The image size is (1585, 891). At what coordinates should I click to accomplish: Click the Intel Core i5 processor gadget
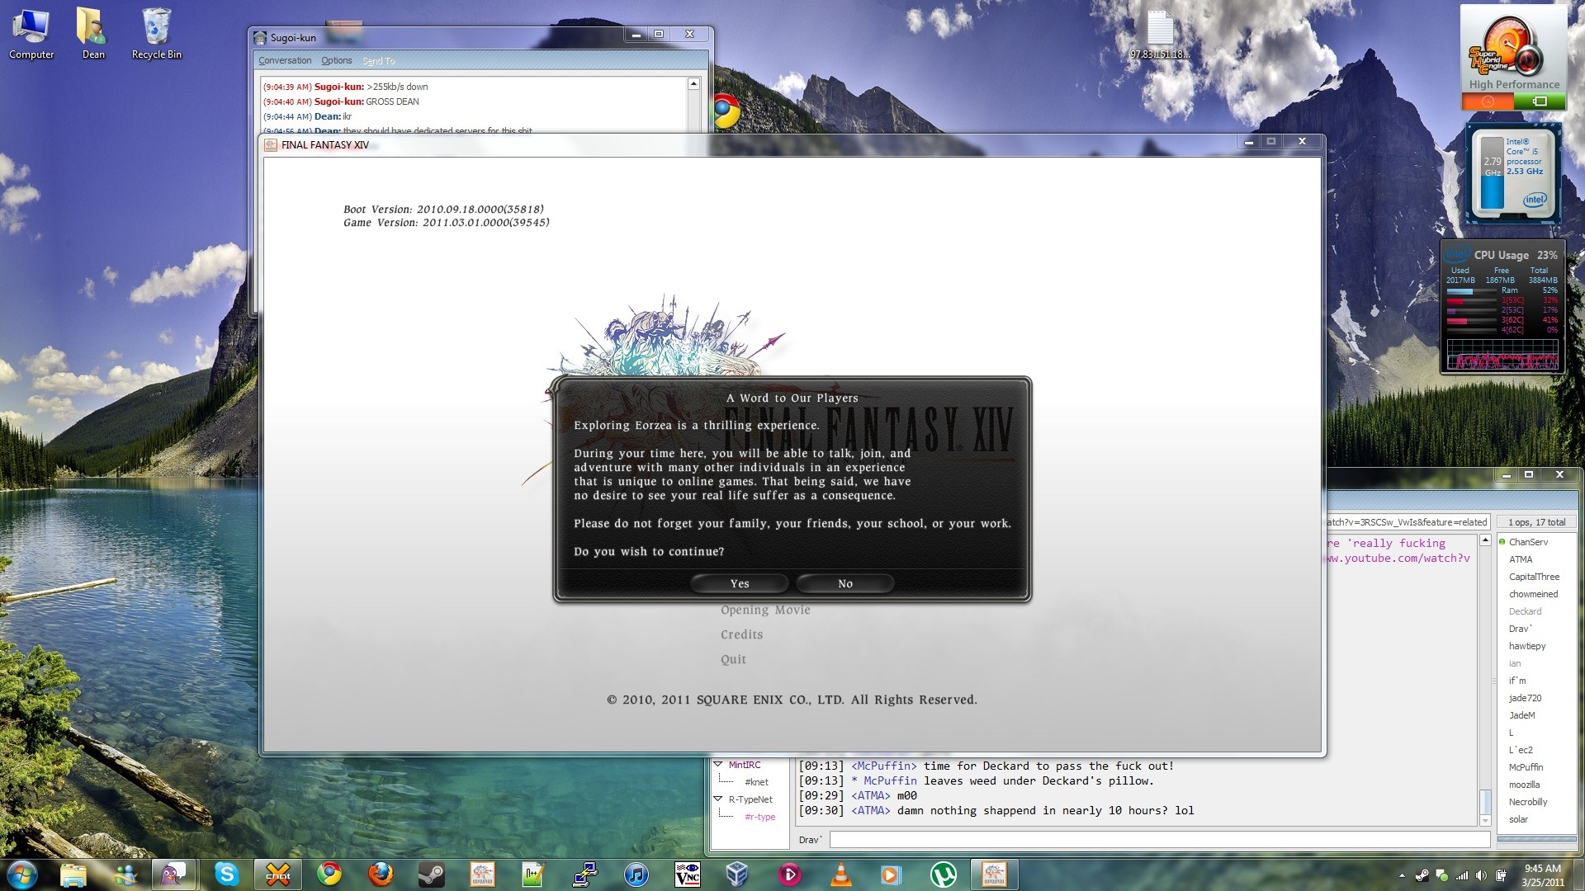(x=1513, y=174)
